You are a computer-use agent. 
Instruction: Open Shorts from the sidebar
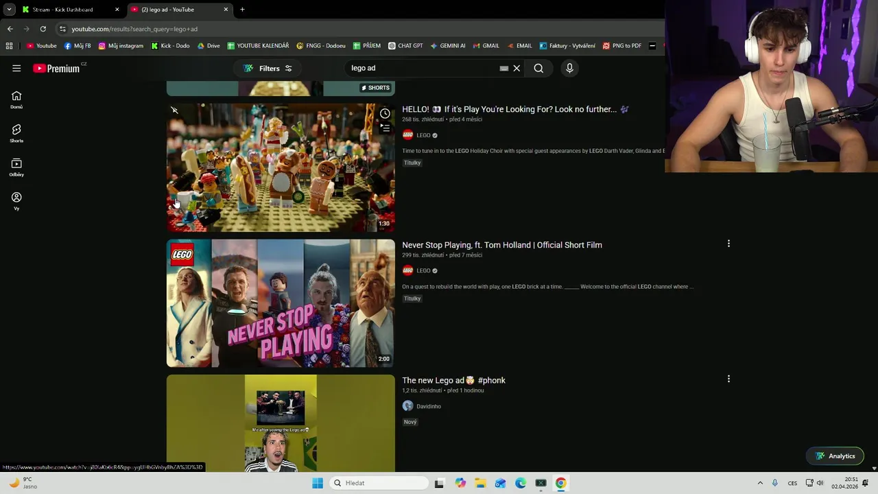[16, 133]
